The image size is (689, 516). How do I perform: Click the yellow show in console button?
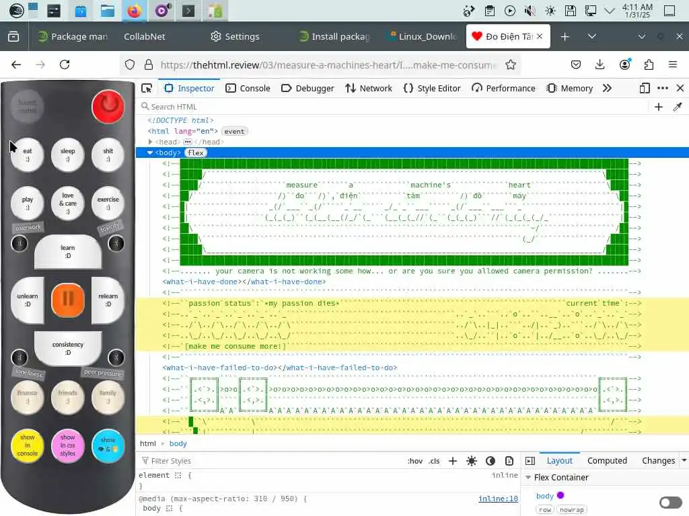coord(27,445)
